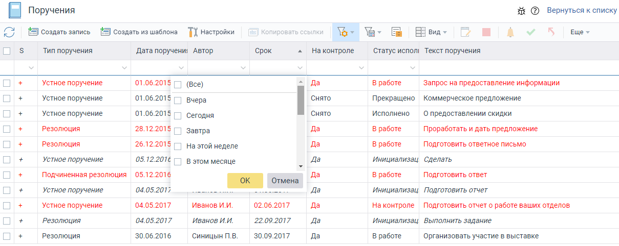
Task: Tick the 'Сегодня' checkbox
Action: coord(178,116)
